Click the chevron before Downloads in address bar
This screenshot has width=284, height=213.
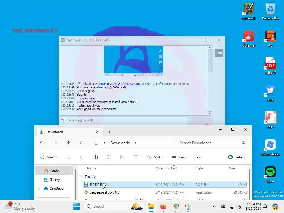point(104,143)
